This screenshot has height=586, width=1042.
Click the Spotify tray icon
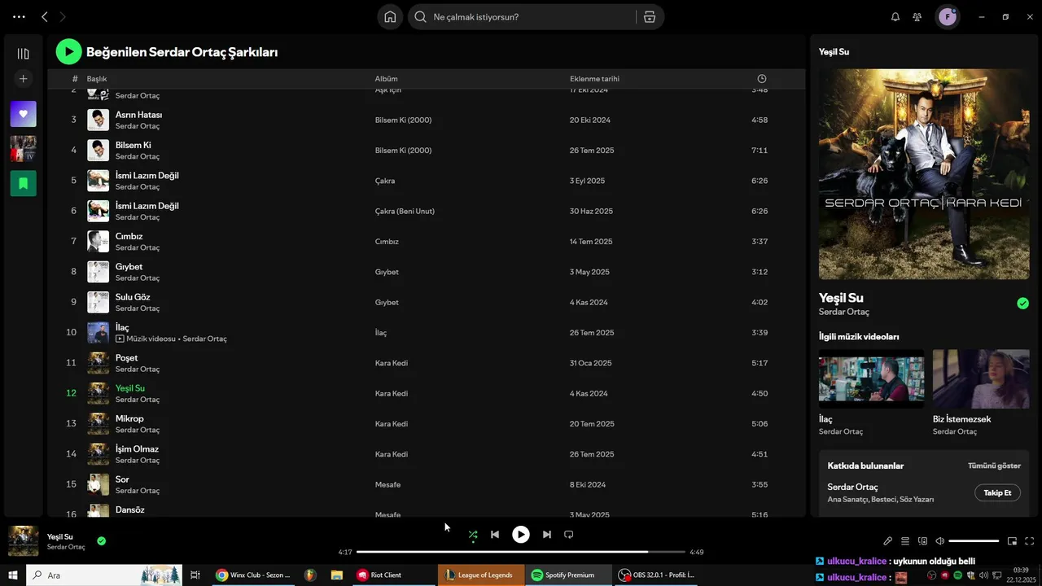(957, 575)
